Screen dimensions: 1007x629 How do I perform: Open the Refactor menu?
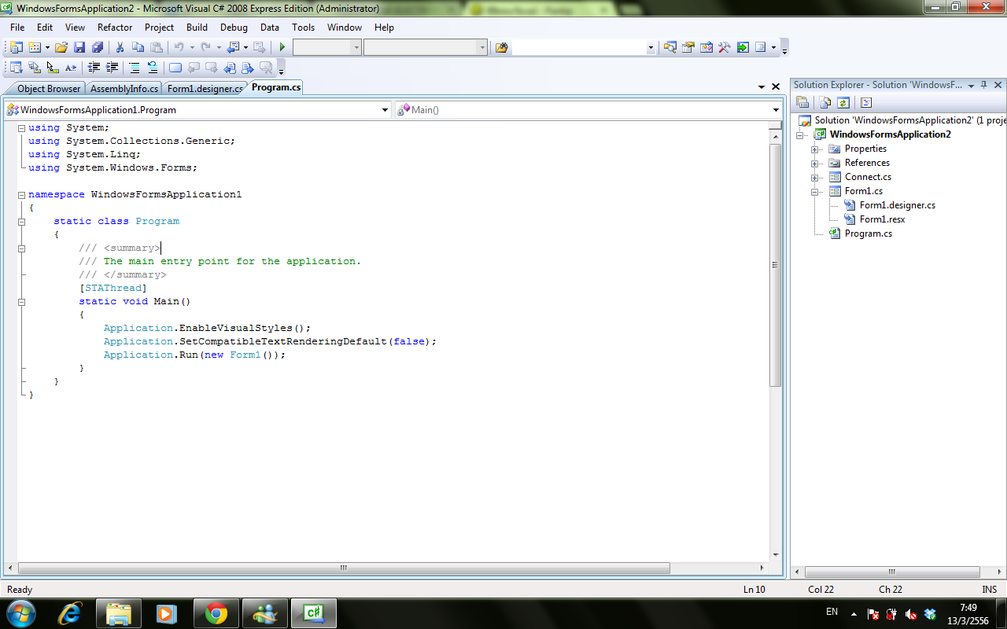click(x=115, y=28)
